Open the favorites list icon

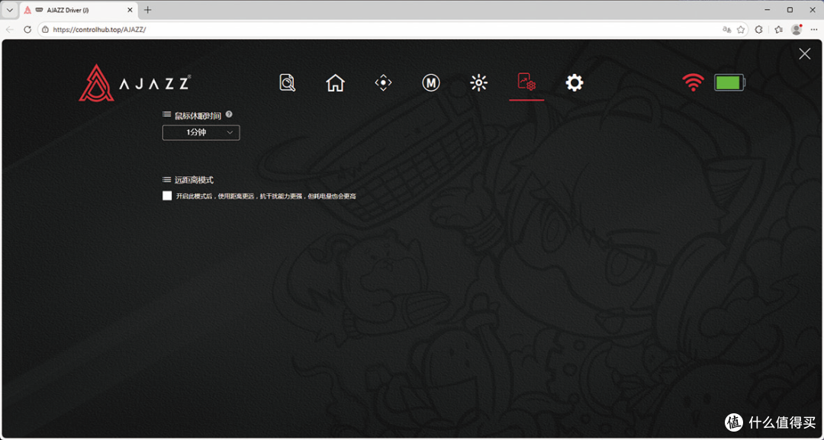(x=778, y=30)
